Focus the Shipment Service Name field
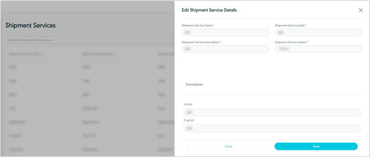This screenshot has width=370, height=157. click(225, 32)
